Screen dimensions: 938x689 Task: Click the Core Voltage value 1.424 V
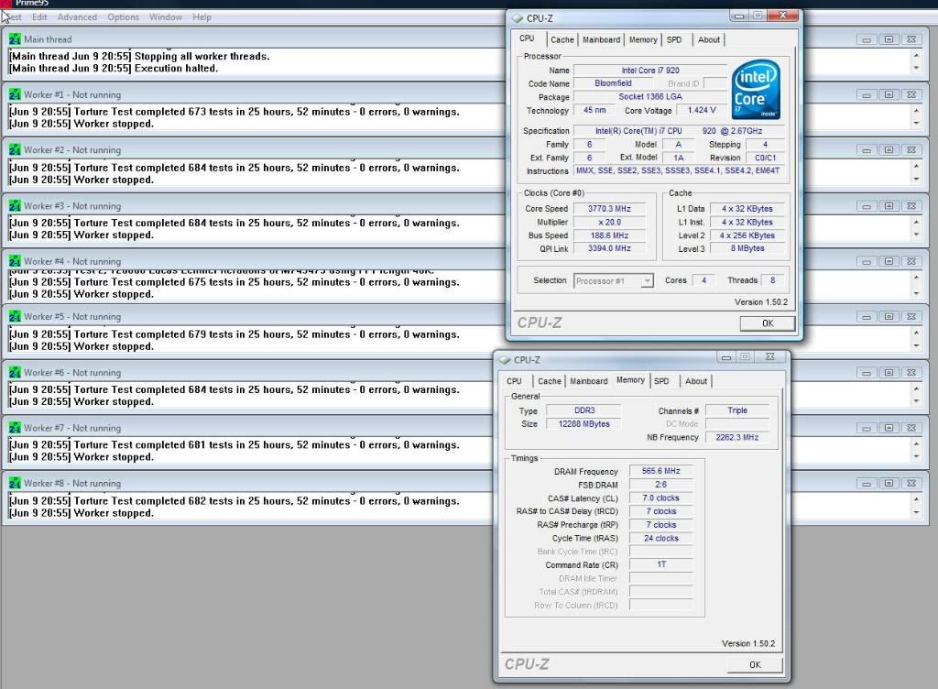pos(701,110)
